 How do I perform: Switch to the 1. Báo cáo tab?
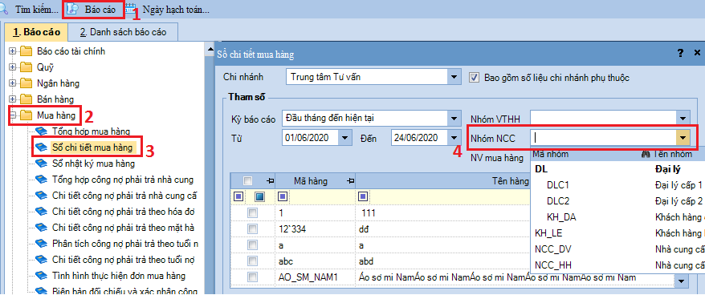pyautogui.click(x=36, y=32)
